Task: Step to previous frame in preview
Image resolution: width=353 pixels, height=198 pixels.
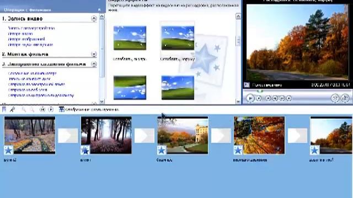Action: 275,98
